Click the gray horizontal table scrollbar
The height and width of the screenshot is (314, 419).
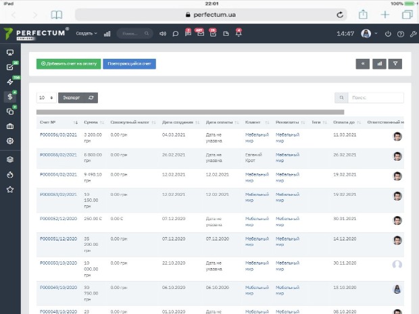pyautogui.click(x=191, y=112)
